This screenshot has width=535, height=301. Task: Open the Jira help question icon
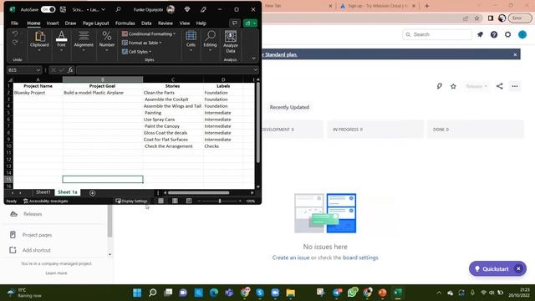tap(494, 34)
